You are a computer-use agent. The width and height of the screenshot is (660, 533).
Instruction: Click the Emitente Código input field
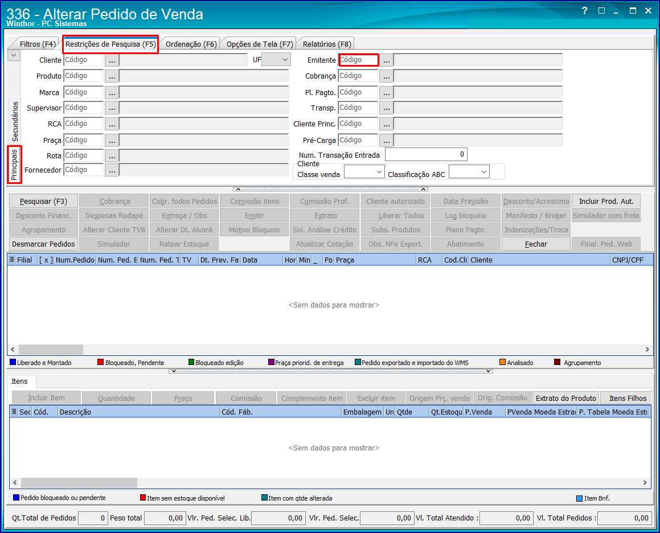[x=359, y=60]
